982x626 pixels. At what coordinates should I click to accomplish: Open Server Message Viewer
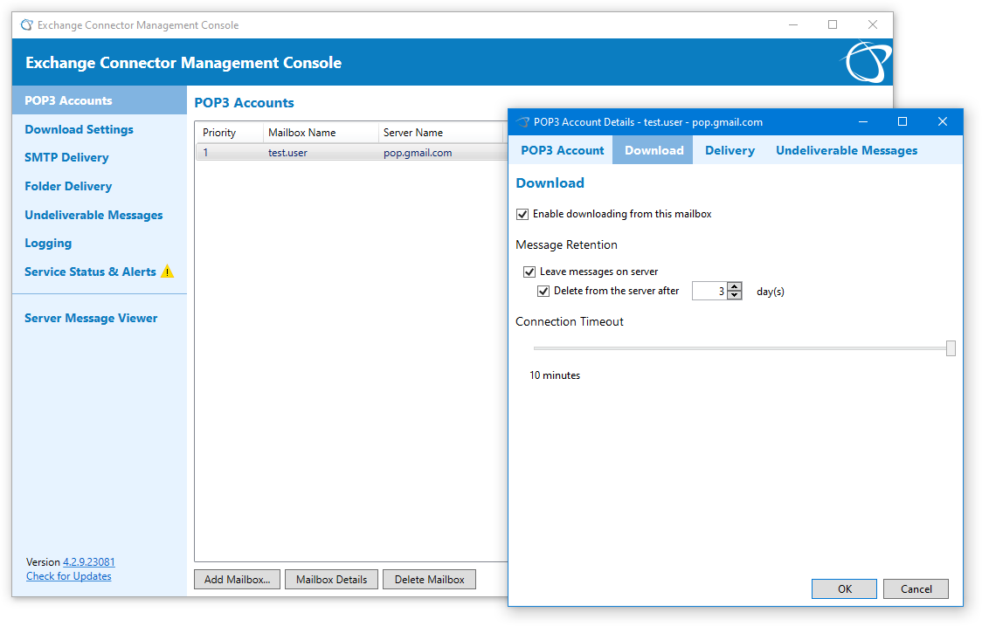coord(91,318)
